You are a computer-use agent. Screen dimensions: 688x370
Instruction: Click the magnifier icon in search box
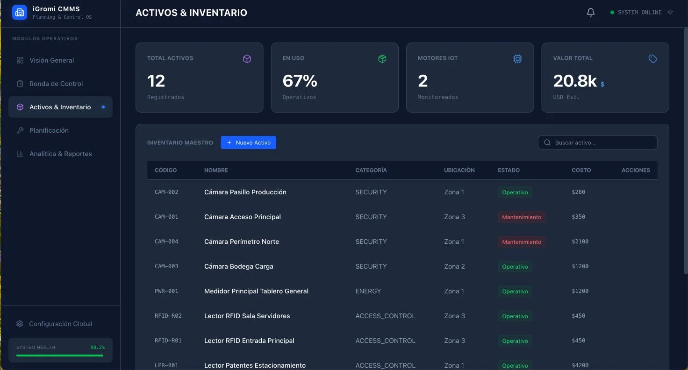547,142
